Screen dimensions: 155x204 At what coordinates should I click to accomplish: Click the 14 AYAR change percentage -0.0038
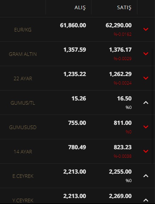click(x=123, y=156)
